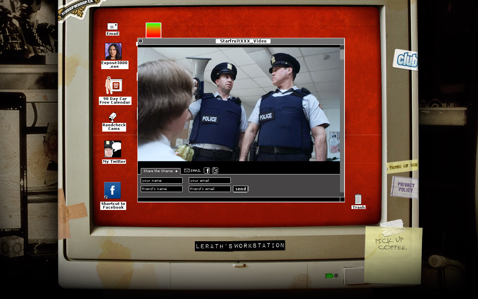Share the video via Facebook icon
478x299 pixels.
tap(207, 170)
